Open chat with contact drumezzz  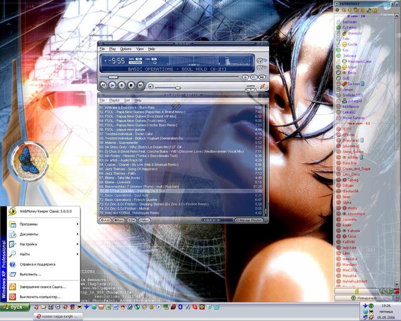pos(354,33)
